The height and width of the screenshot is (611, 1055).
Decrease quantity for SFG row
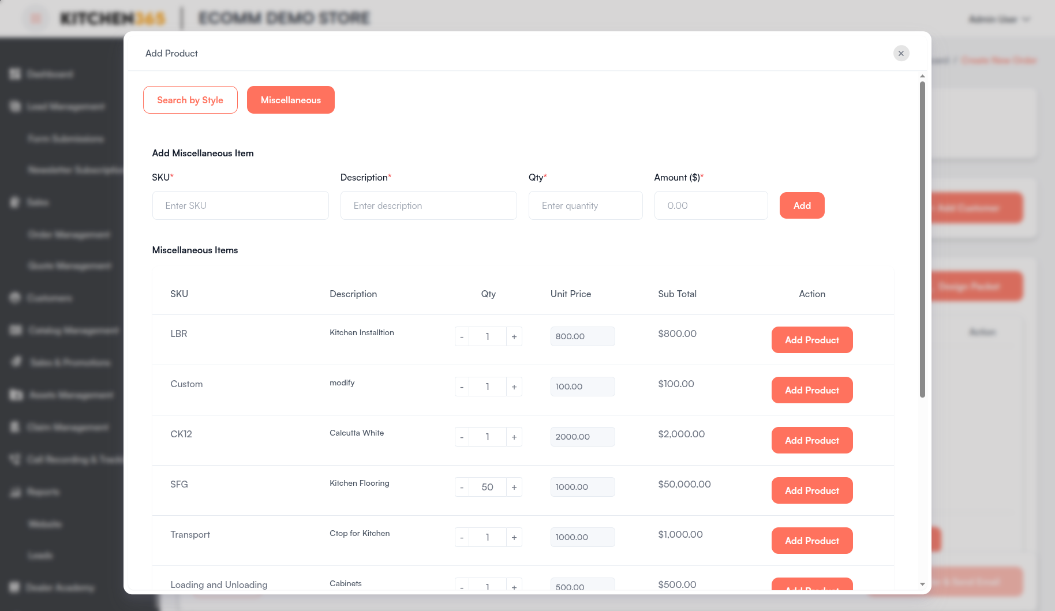462,487
